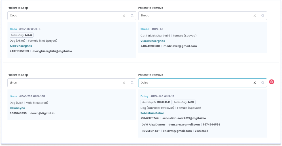The width and height of the screenshot is (282, 146).
Task: Click search icon in Daisy field
Action: [x=263, y=83]
